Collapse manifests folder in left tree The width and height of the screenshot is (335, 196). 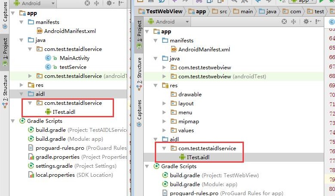tap(22, 22)
